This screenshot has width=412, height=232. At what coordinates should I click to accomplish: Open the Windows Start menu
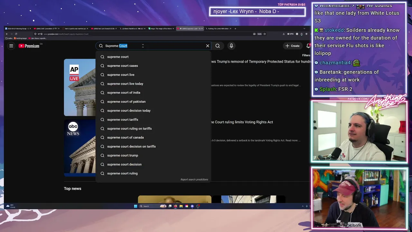(136, 206)
